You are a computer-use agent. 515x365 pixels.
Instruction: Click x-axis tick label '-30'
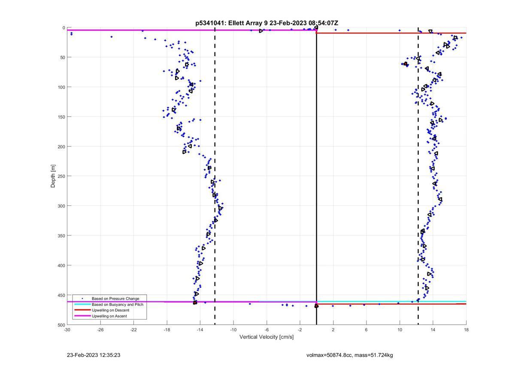tap(67, 330)
